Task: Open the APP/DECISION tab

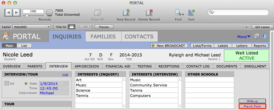Action: 87,66
